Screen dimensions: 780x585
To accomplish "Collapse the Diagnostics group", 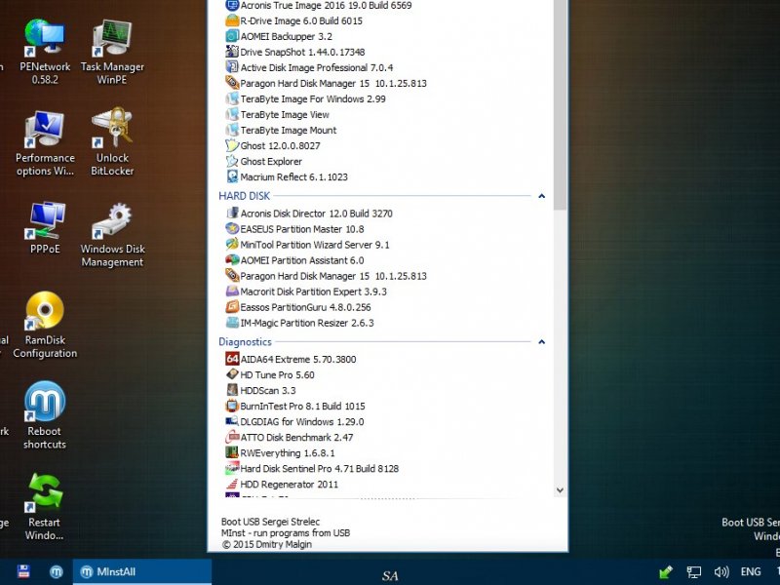I will tap(542, 342).
